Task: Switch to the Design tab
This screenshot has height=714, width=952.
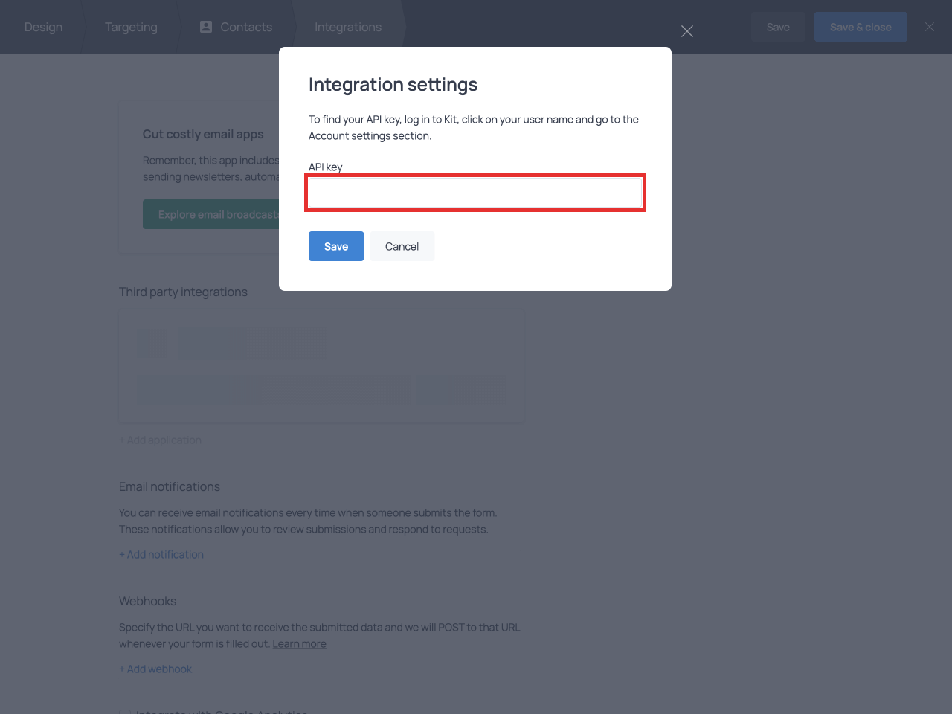Action: click(43, 27)
